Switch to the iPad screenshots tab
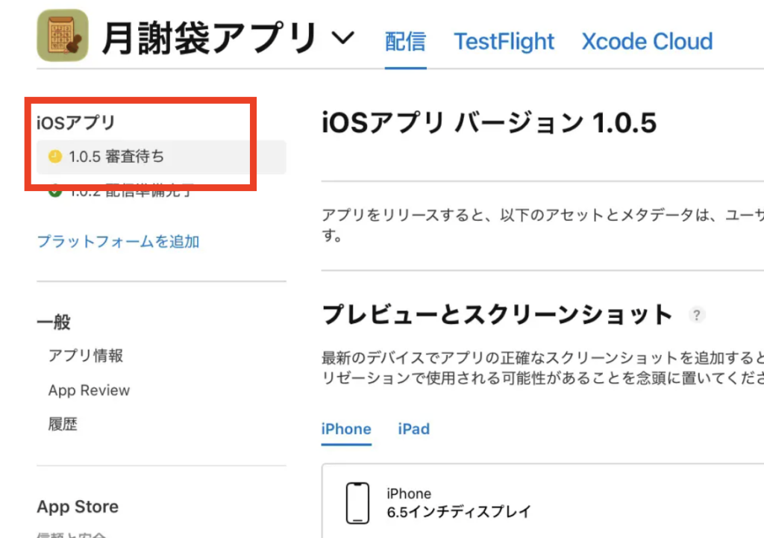This screenshot has height=538, width=764. pyautogui.click(x=413, y=429)
